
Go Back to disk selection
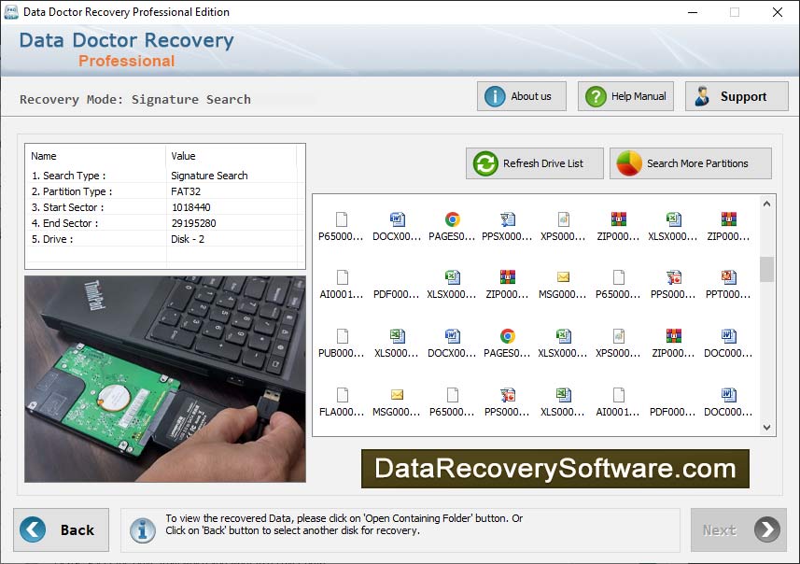[61, 529]
